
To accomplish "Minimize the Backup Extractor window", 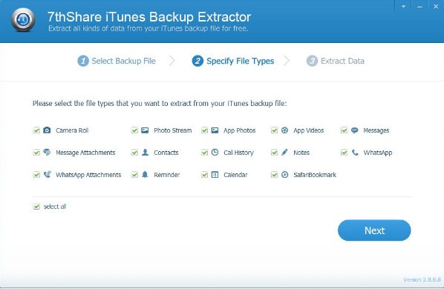I will point(419,7).
